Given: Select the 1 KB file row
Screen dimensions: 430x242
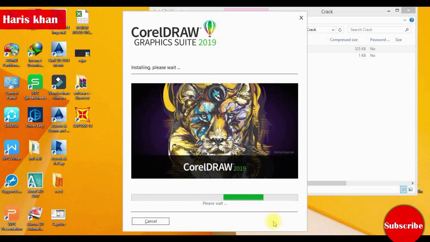Looking at the screenshot, I should coord(361,55).
